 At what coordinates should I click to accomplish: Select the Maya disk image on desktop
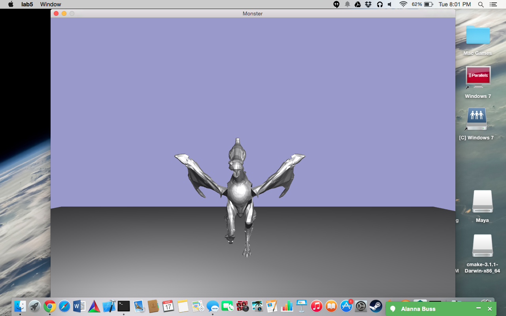click(x=482, y=207)
